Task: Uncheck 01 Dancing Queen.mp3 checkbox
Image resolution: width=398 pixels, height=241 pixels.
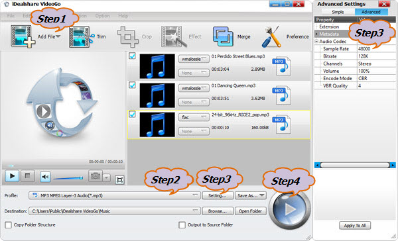Action: click(x=132, y=85)
